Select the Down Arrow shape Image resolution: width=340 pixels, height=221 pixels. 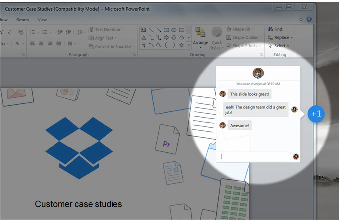pos(174,38)
